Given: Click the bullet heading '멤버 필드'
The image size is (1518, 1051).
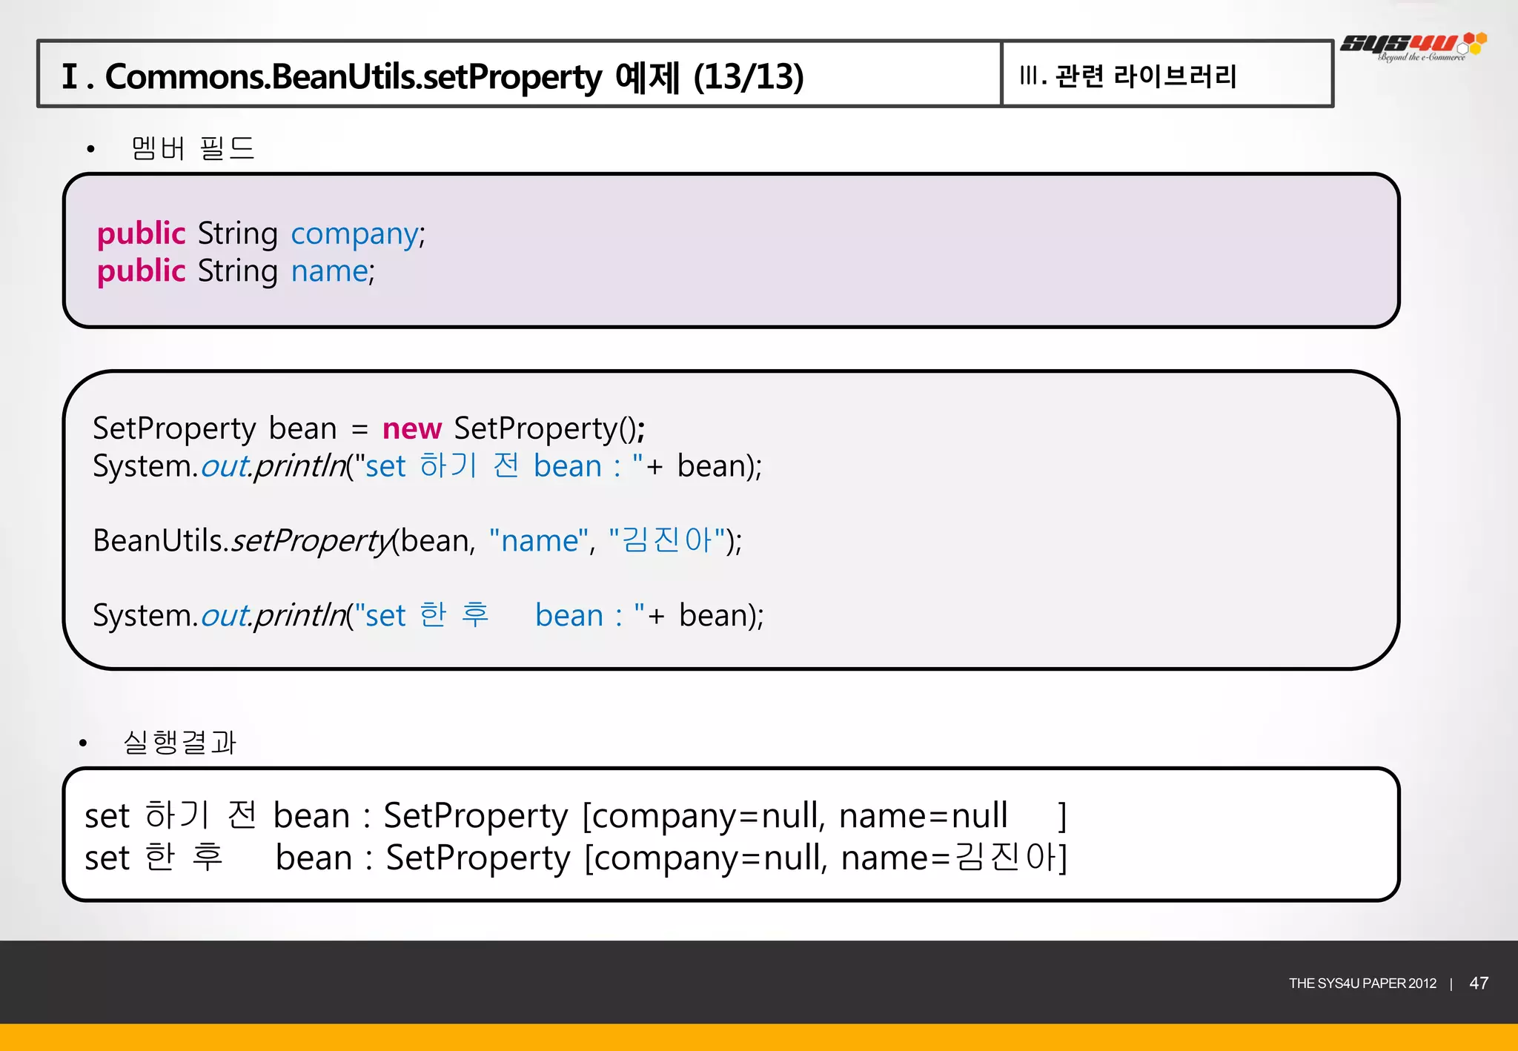Looking at the screenshot, I should (193, 148).
